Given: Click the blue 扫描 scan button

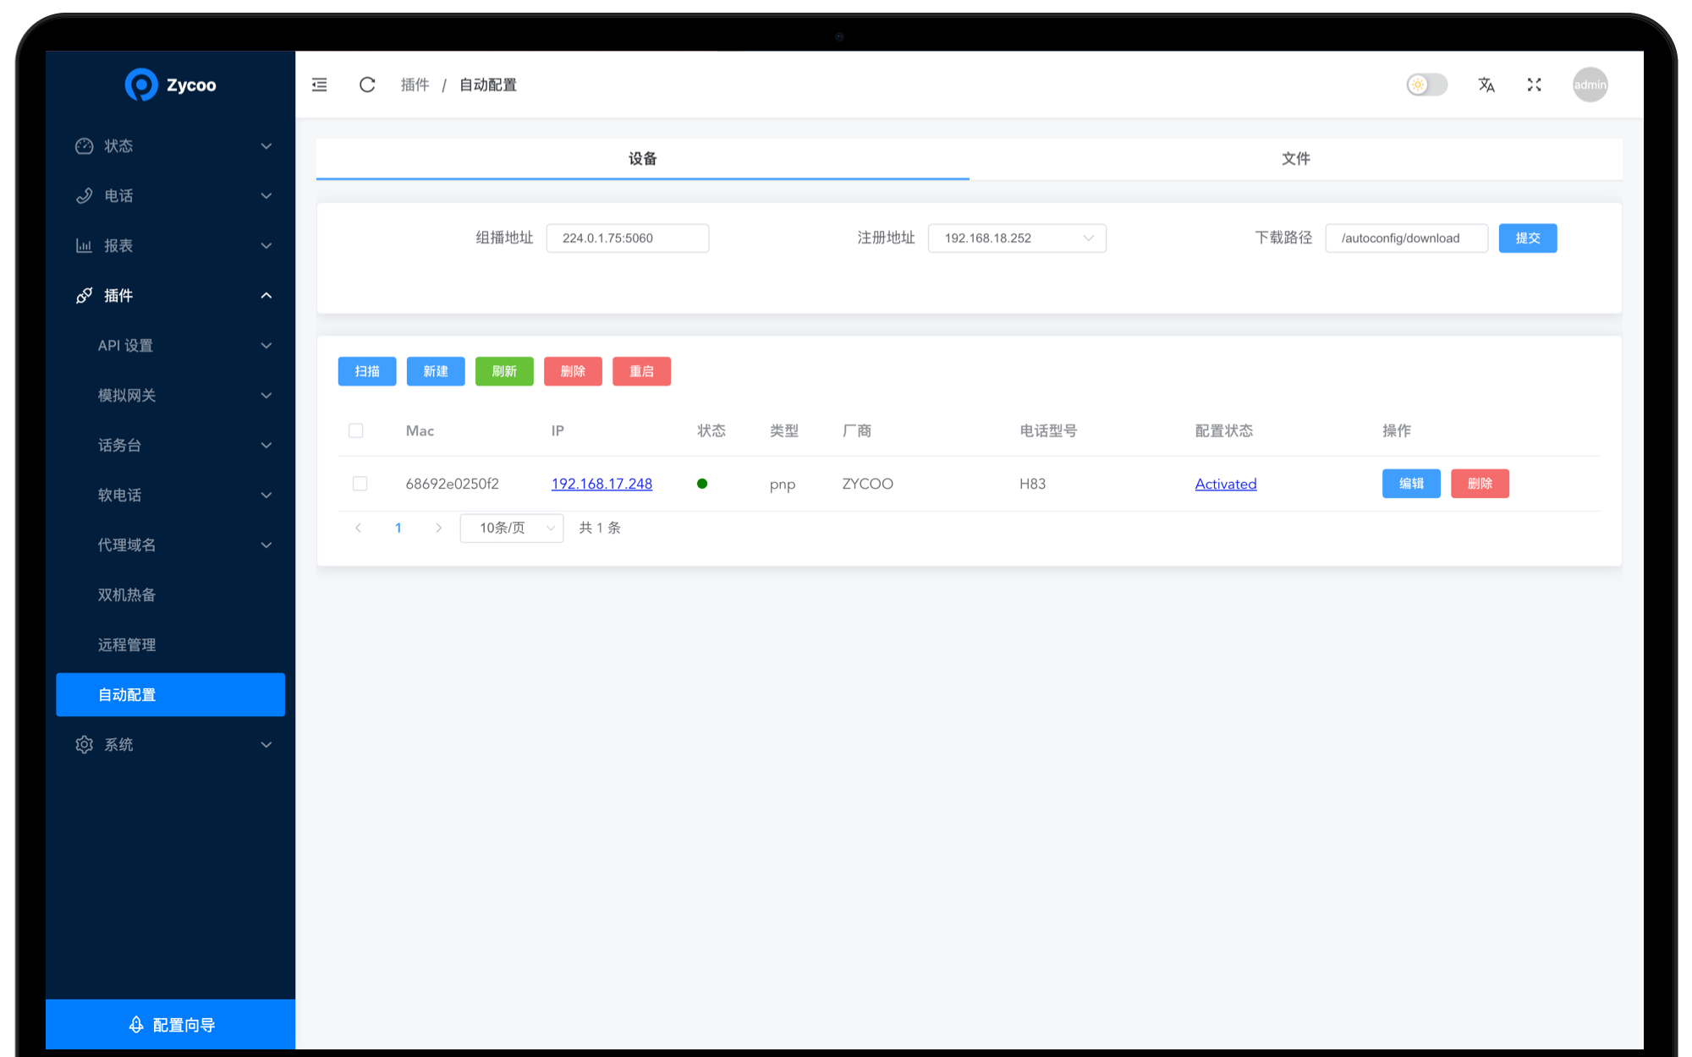Looking at the screenshot, I should tap(367, 371).
